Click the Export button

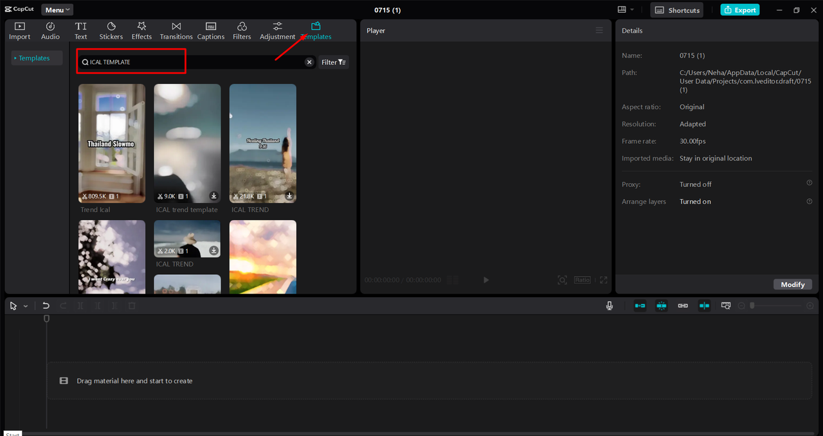pos(739,10)
